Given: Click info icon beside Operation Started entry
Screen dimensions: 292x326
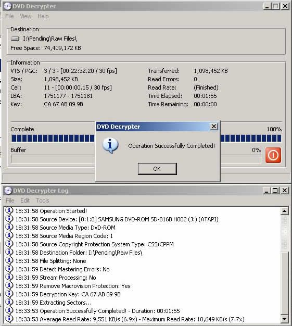Looking at the screenshot, I should point(9,210).
